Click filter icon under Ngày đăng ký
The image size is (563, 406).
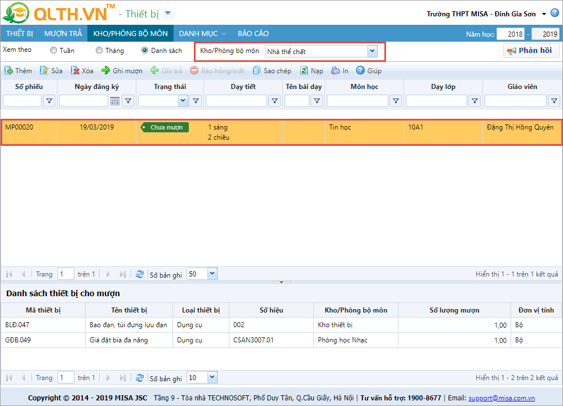pyautogui.click(x=128, y=101)
